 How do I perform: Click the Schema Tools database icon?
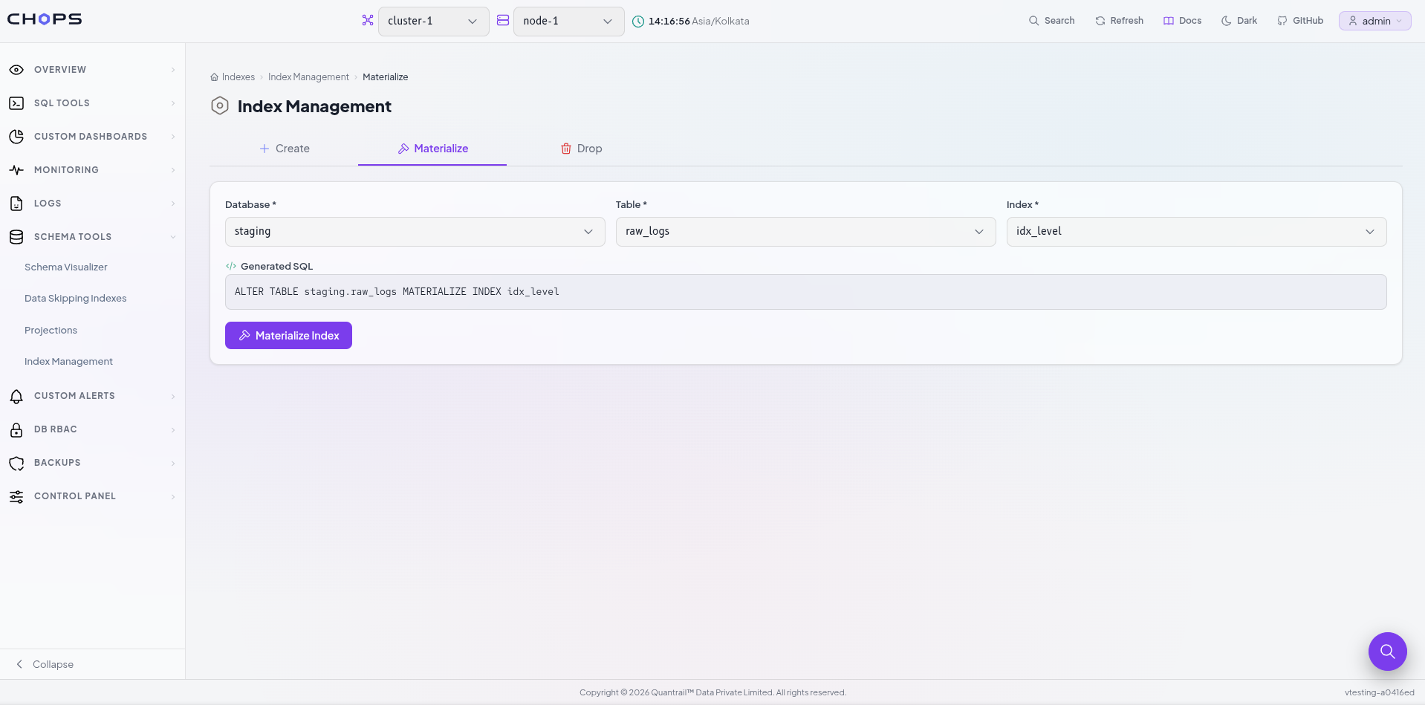pyautogui.click(x=16, y=237)
